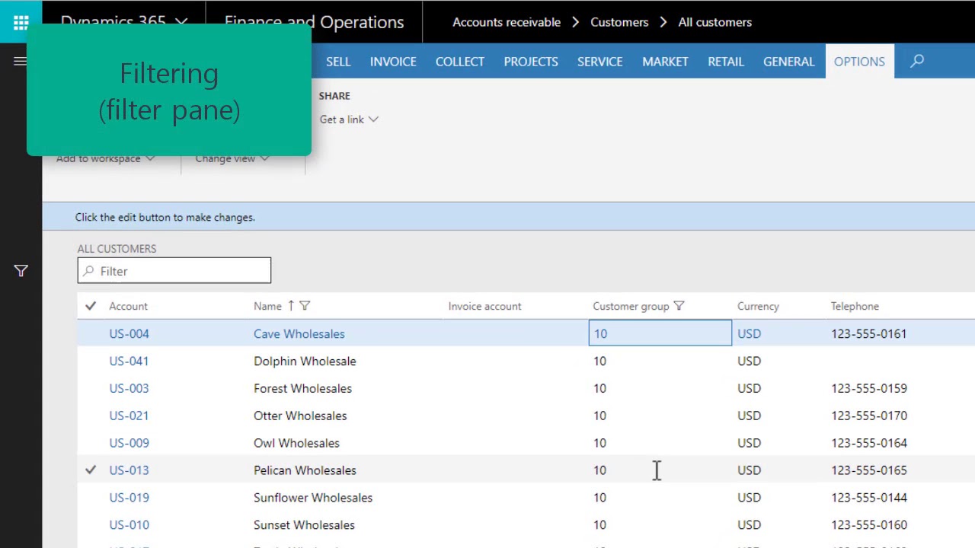Open account US-021 link
The width and height of the screenshot is (975, 548).
(x=129, y=416)
